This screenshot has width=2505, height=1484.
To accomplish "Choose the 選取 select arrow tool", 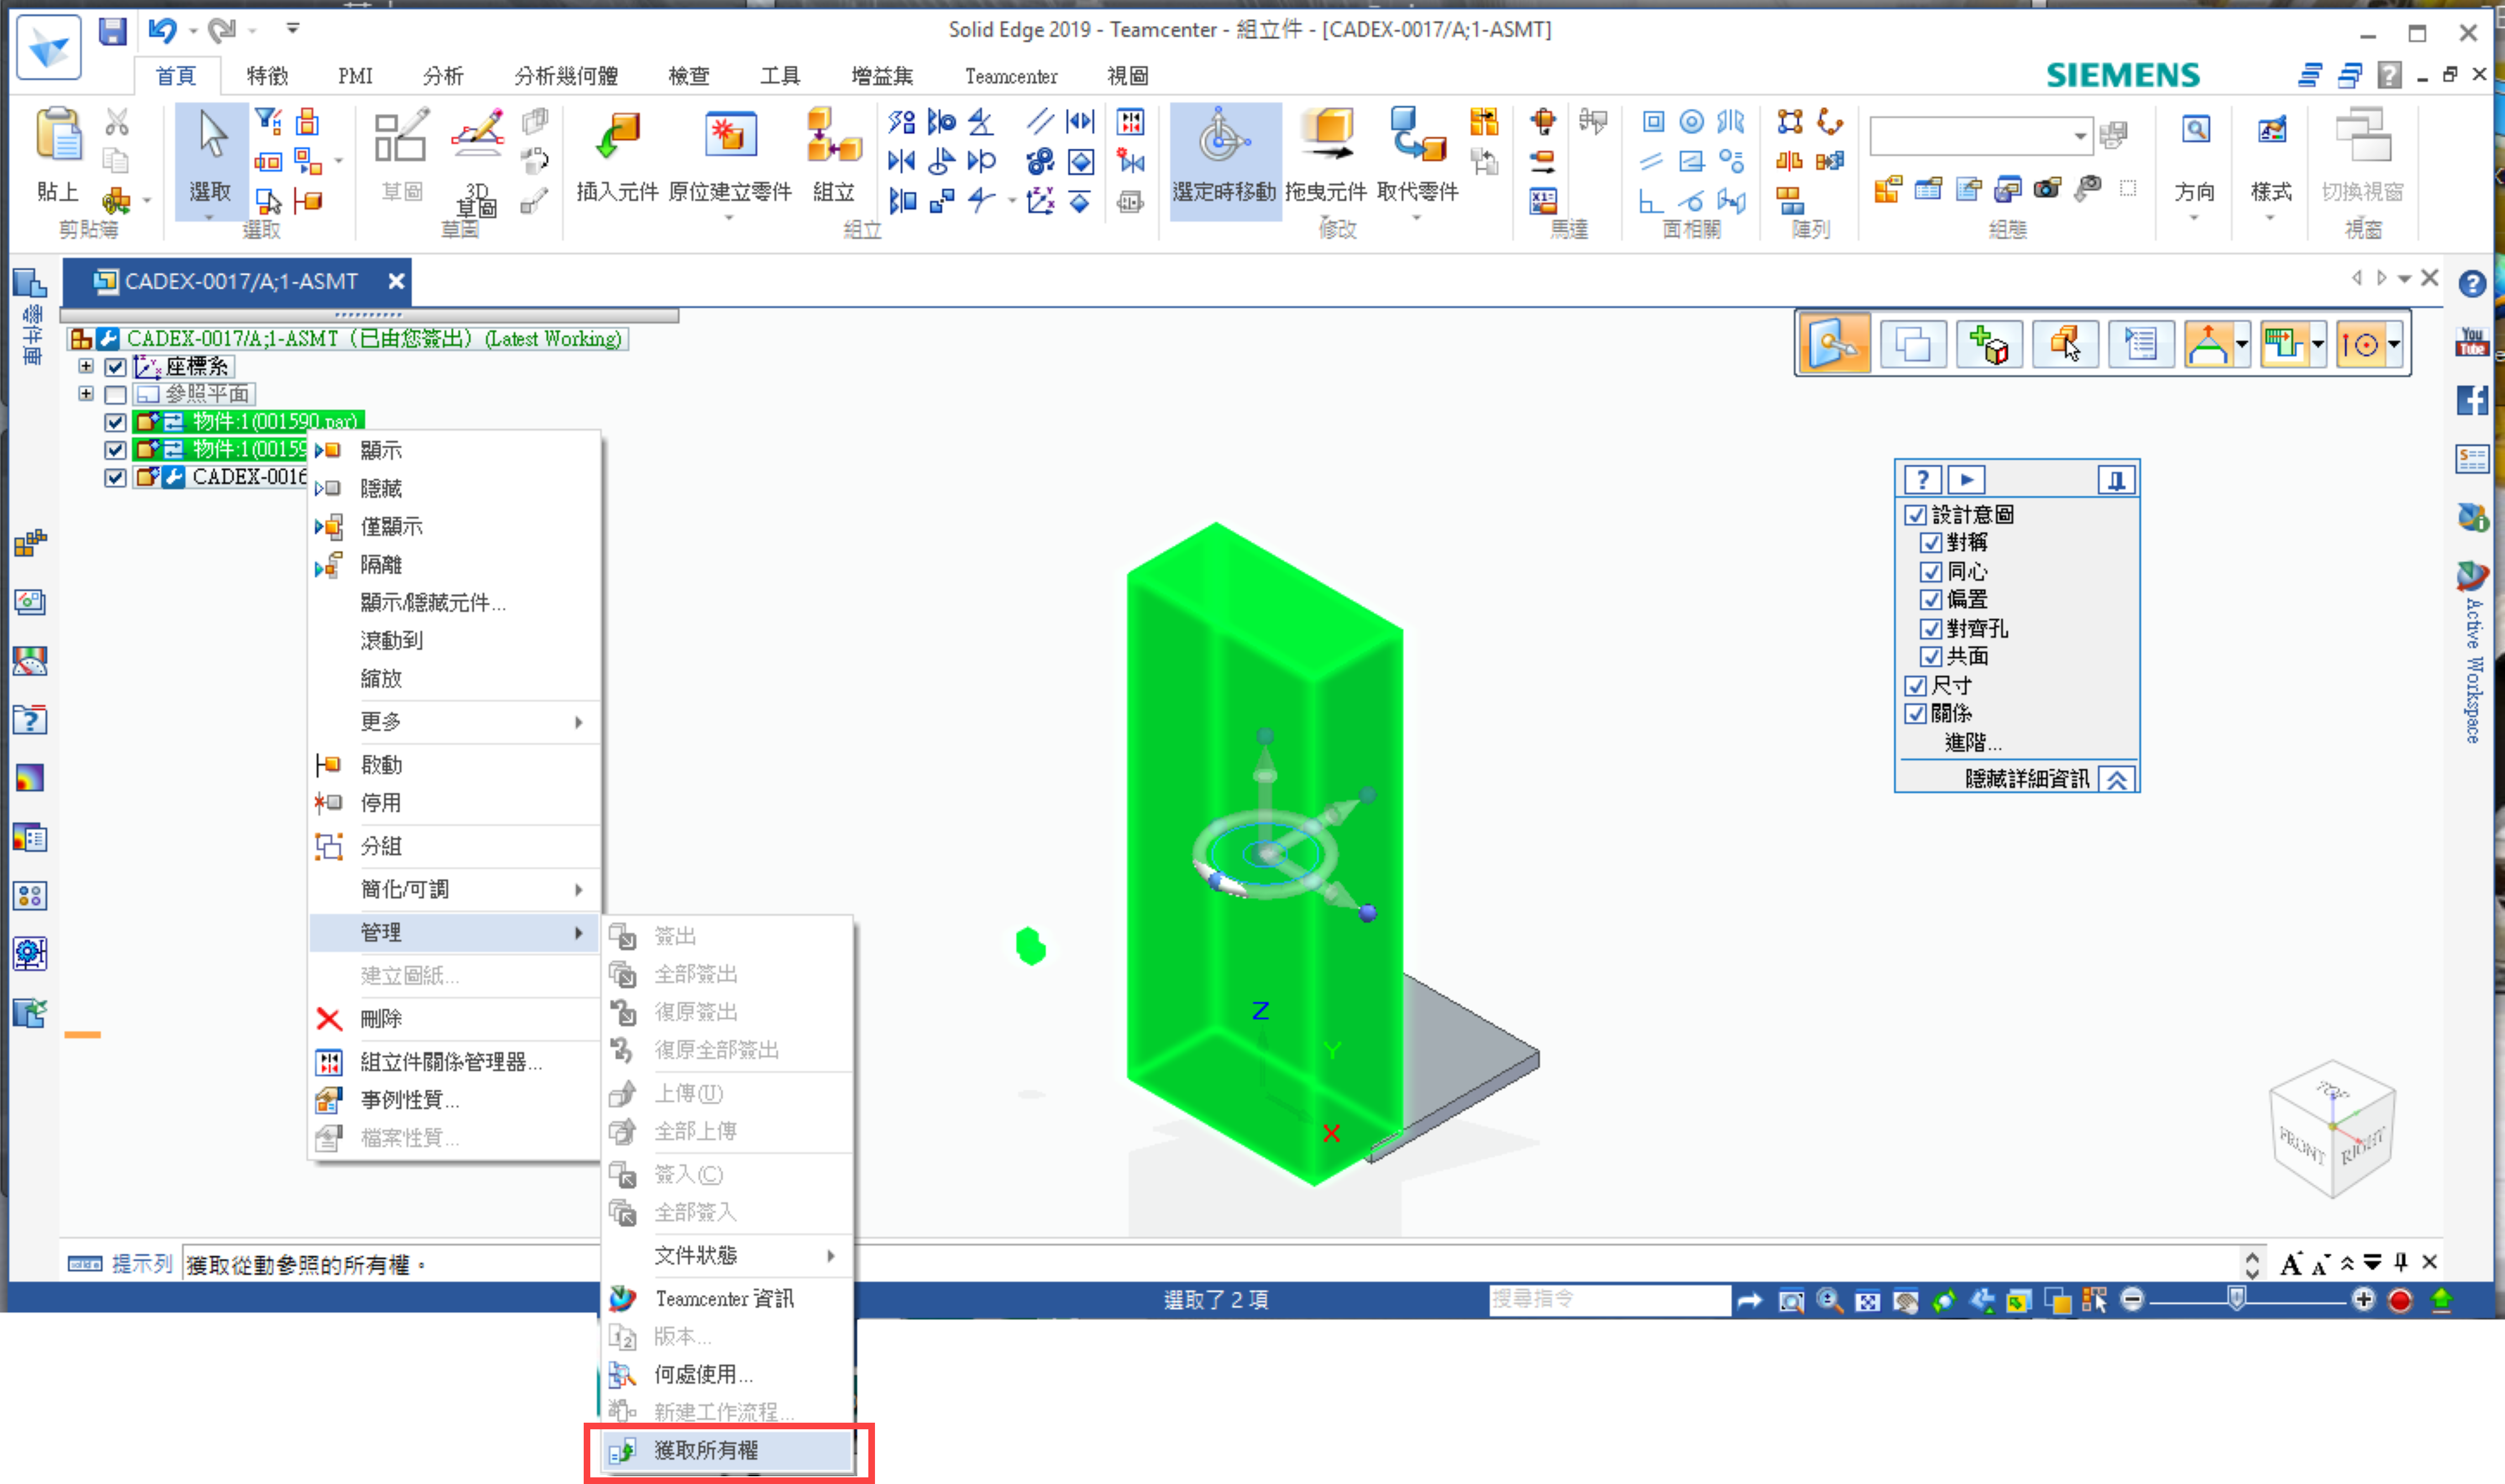I will click(x=211, y=135).
